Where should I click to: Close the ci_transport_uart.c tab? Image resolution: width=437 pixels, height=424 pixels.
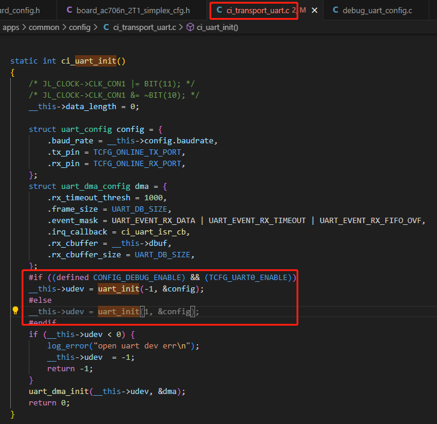[315, 11]
